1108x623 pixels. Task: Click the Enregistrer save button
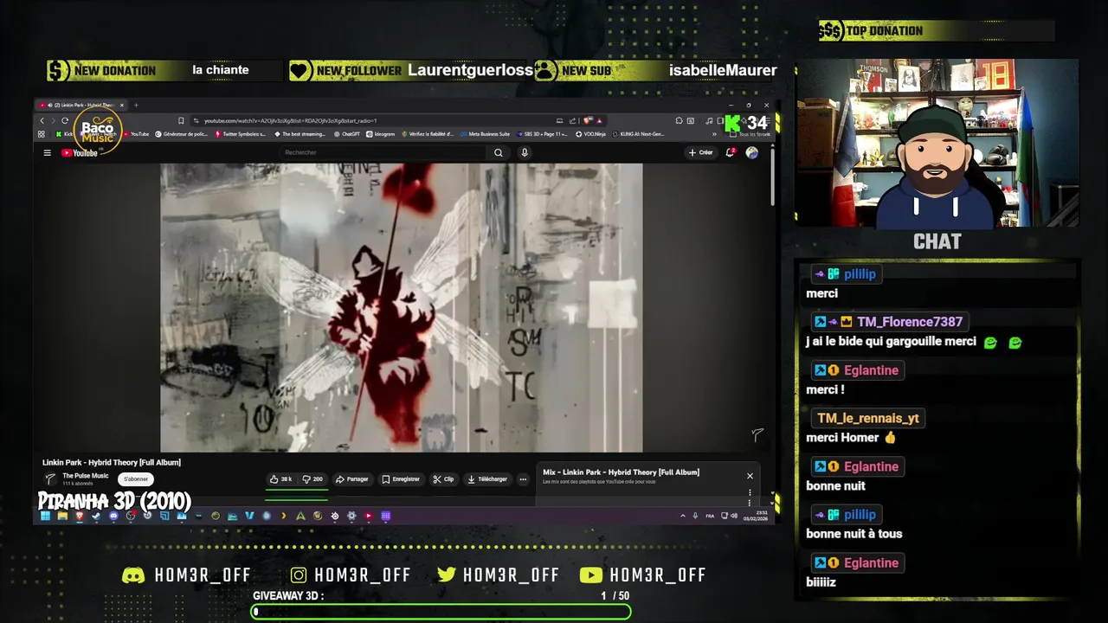tap(401, 478)
